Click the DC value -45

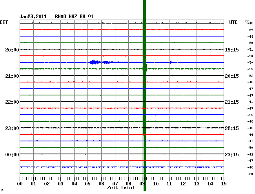point(250,128)
